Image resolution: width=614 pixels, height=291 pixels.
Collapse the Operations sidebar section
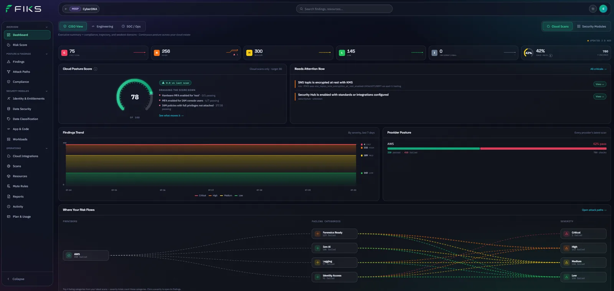point(47,148)
